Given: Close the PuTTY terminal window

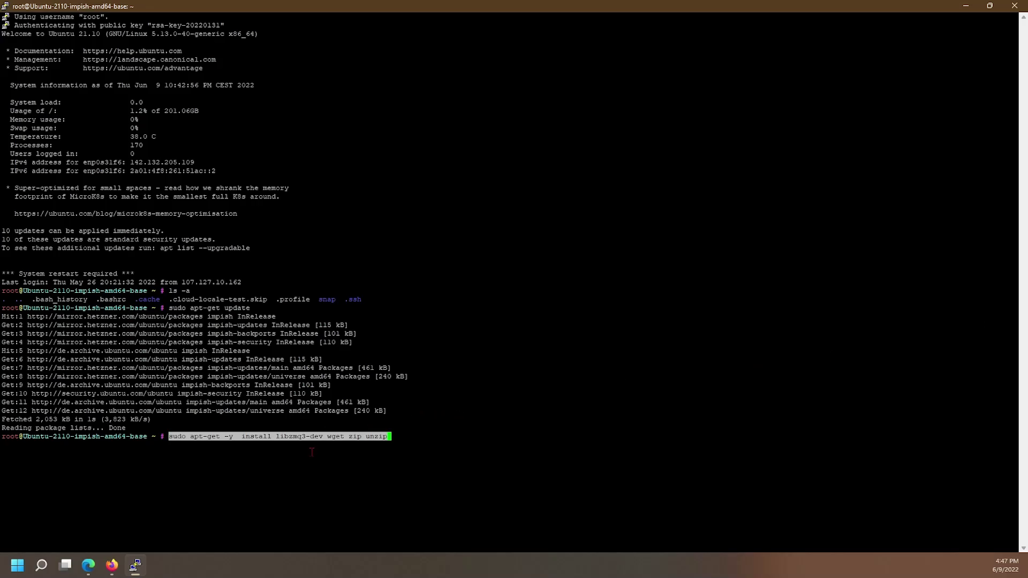Looking at the screenshot, I should coord(1015,6).
